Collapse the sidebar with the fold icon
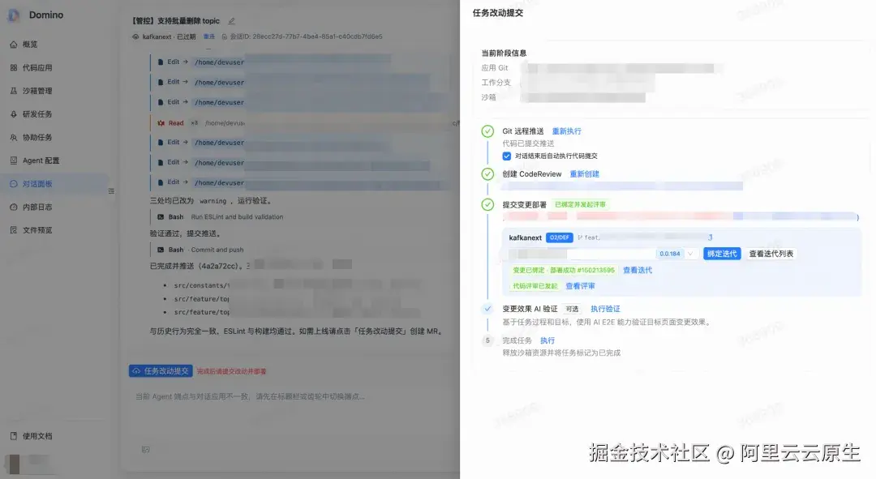Screen dimensions: 876x479 tap(111, 191)
